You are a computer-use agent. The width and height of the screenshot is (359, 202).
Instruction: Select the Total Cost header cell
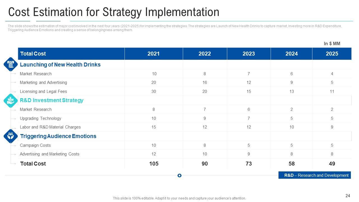coord(71,54)
